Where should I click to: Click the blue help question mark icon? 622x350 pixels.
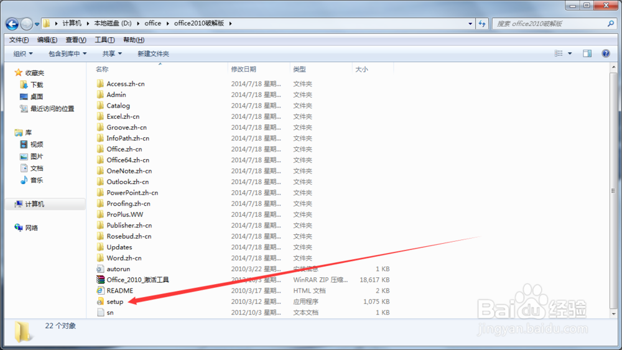tap(606, 53)
